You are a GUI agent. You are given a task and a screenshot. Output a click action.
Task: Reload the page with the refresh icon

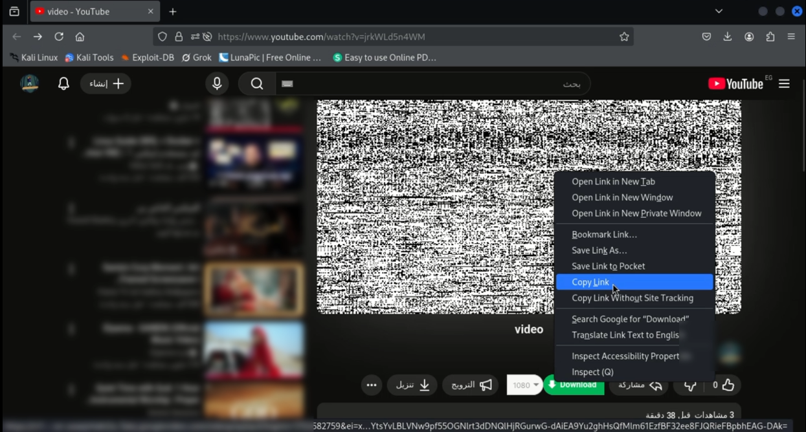[x=59, y=36]
